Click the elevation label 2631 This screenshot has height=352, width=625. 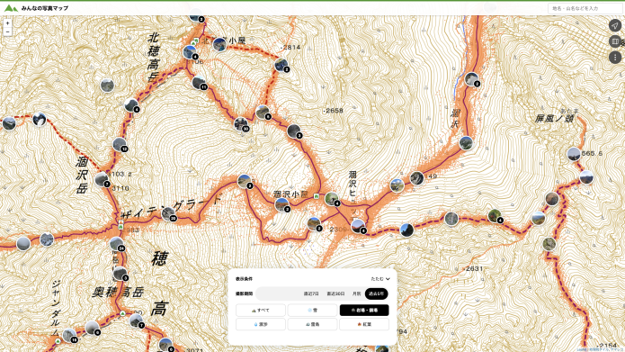tap(473, 268)
